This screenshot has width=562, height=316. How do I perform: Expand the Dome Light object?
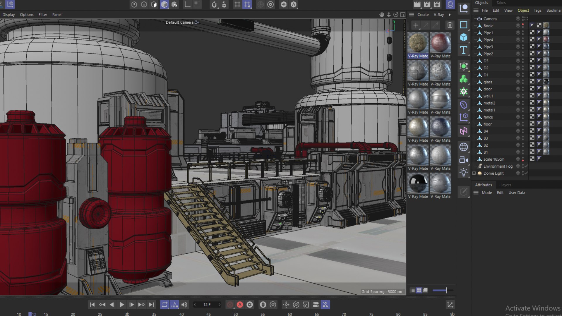pyautogui.click(x=474, y=173)
